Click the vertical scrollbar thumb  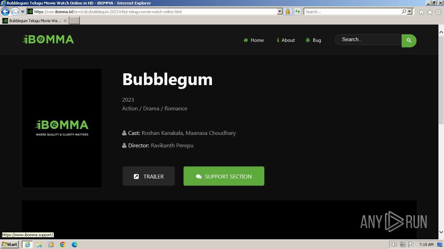pos(441,80)
